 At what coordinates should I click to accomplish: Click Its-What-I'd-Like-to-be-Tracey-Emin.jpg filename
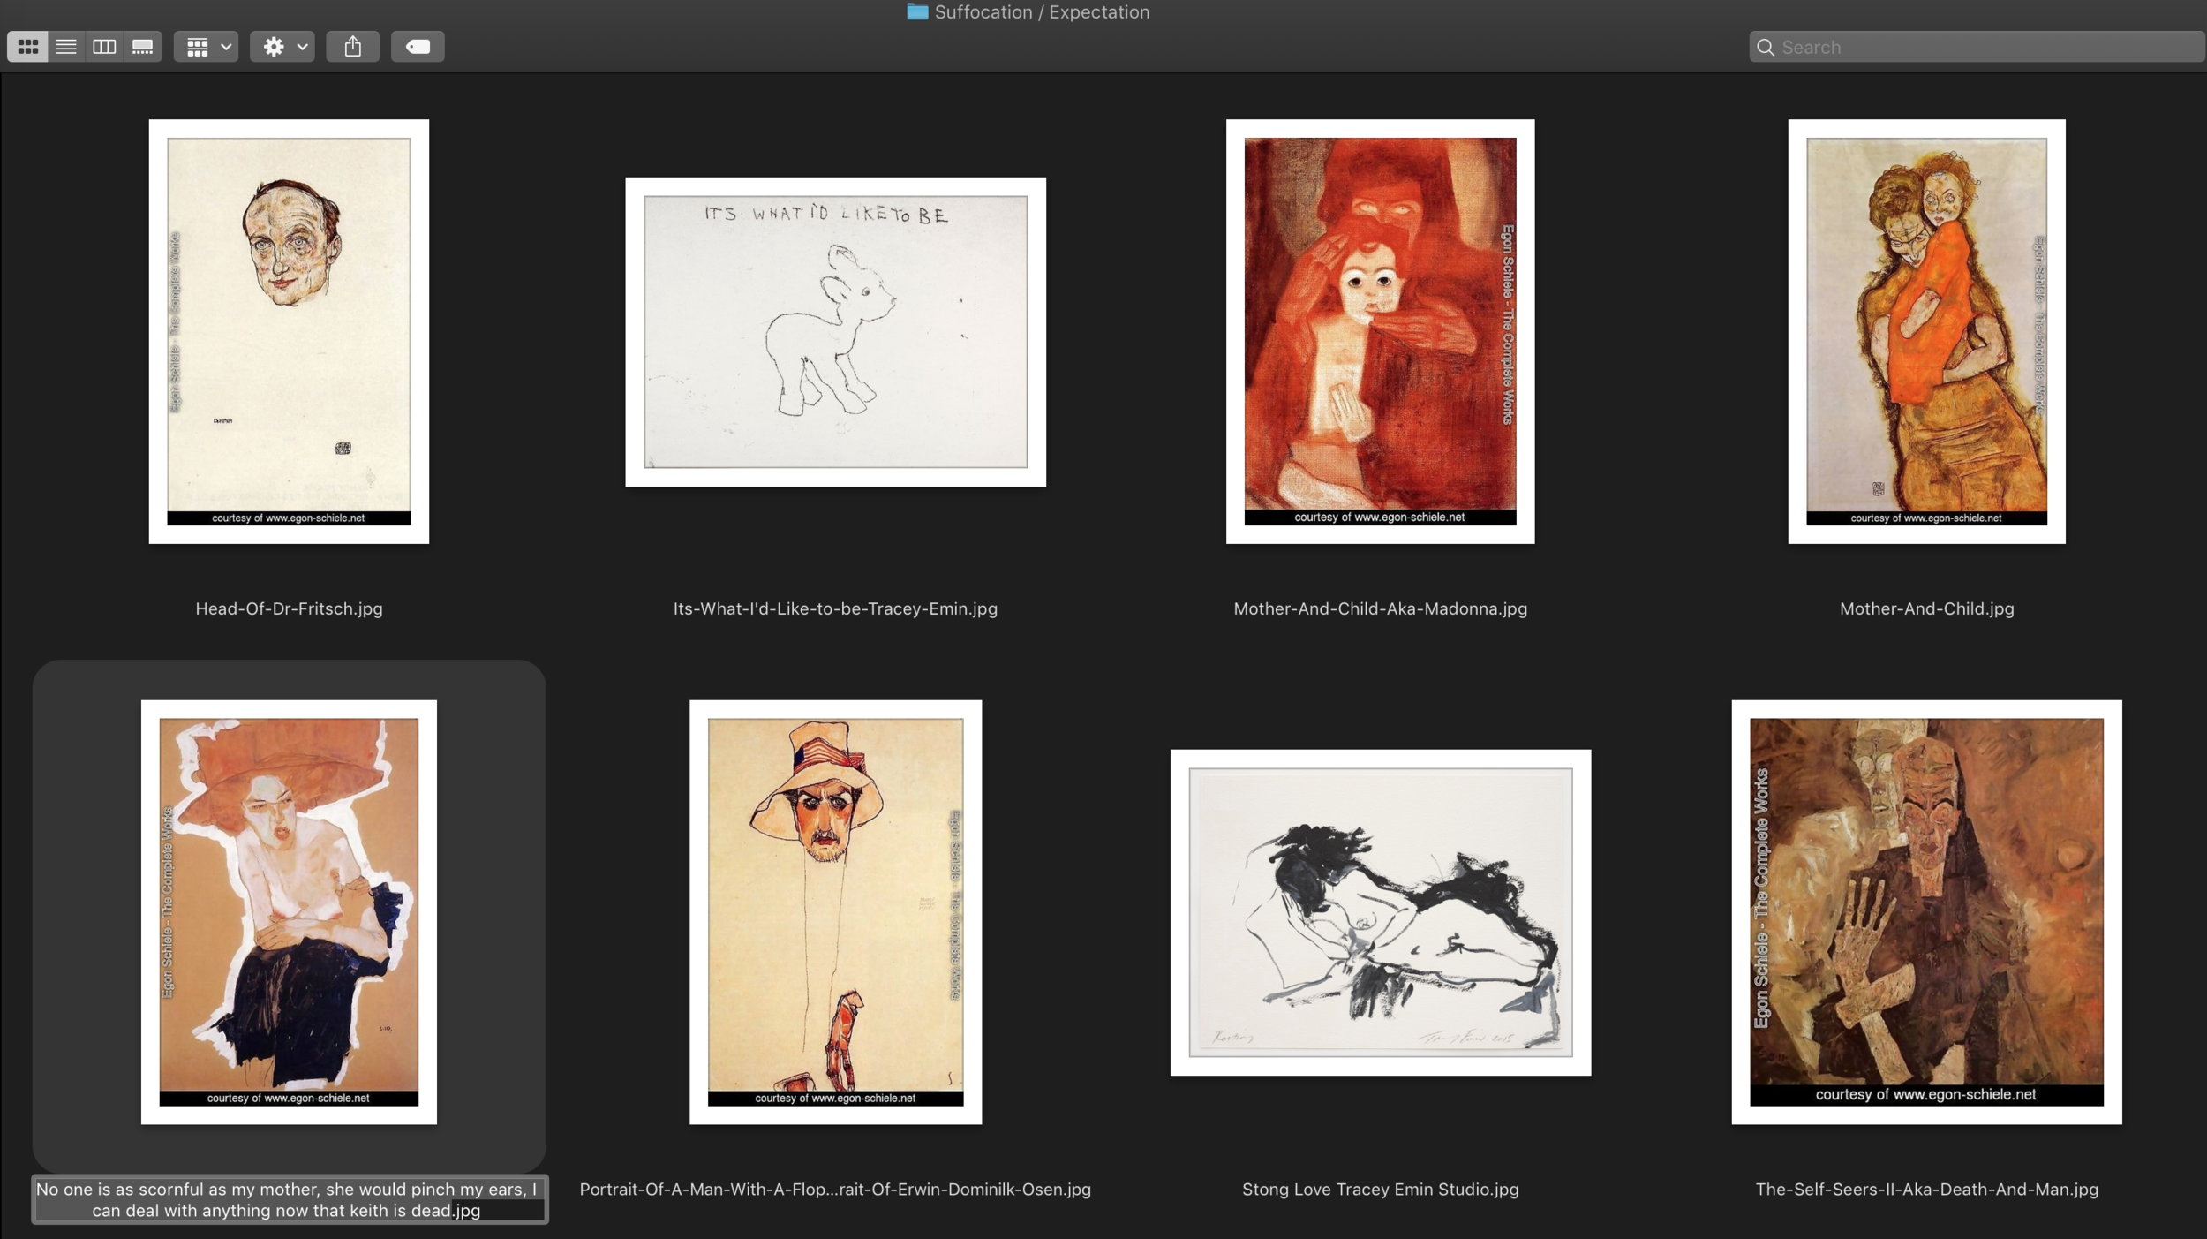click(835, 608)
